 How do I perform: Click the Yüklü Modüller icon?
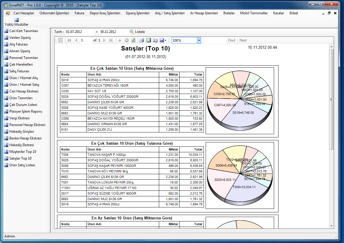(x=16, y=20)
